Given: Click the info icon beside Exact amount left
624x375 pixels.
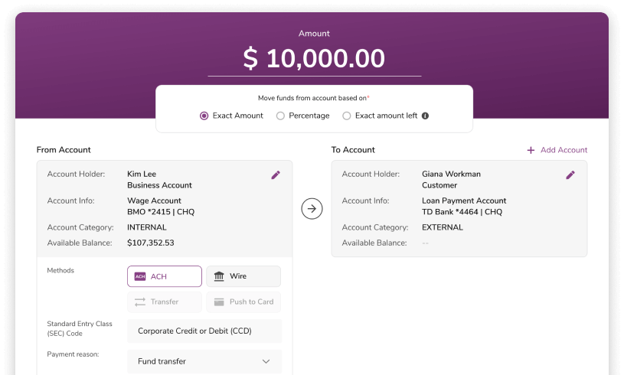Looking at the screenshot, I should [x=425, y=116].
